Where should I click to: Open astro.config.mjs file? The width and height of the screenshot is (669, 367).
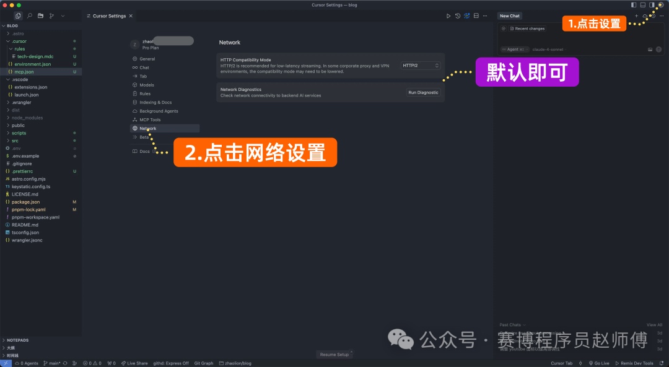click(x=41, y=179)
